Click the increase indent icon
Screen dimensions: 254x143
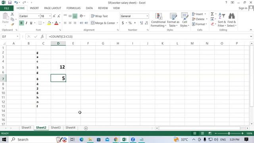[x=86, y=23]
